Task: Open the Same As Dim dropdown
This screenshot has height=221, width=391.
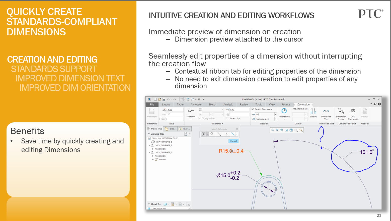Action: pyautogui.click(x=276, y=119)
